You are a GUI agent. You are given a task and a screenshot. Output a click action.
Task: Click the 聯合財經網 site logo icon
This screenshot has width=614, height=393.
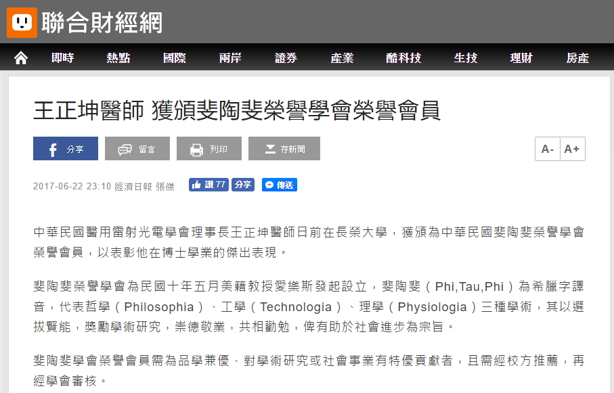22,22
